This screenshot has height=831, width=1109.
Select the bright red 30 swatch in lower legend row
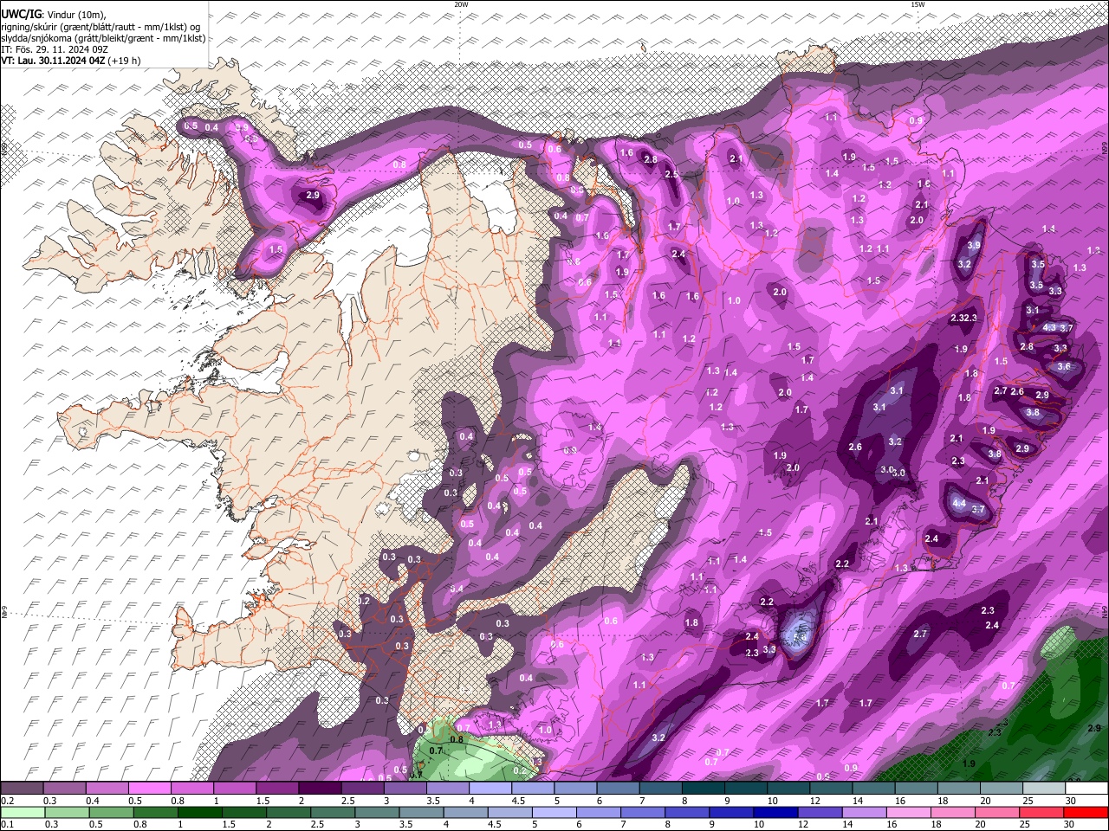[1086, 812]
